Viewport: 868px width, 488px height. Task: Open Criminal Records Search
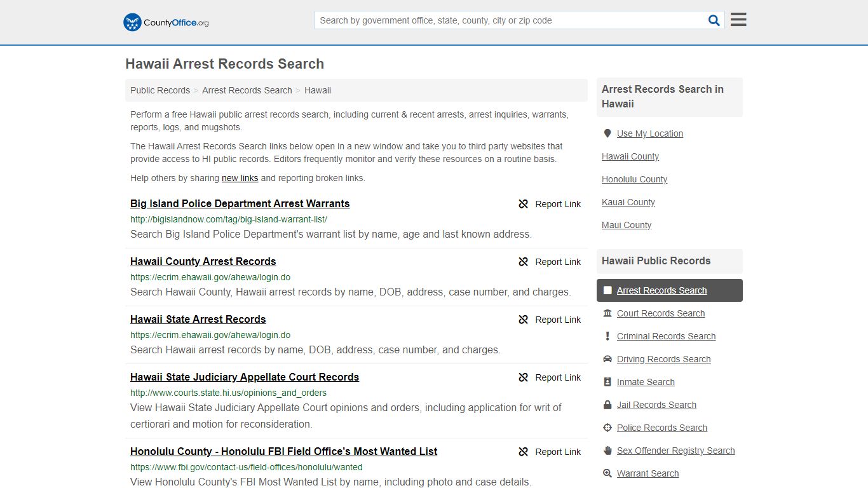click(666, 336)
